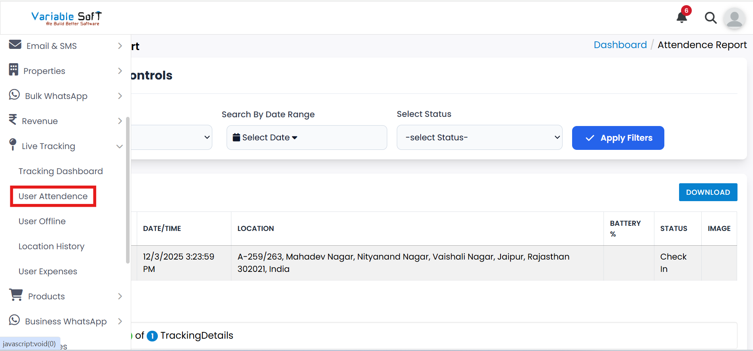The image size is (753, 351).
Task: Open the user profile avatar
Action: [x=734, y=18]
